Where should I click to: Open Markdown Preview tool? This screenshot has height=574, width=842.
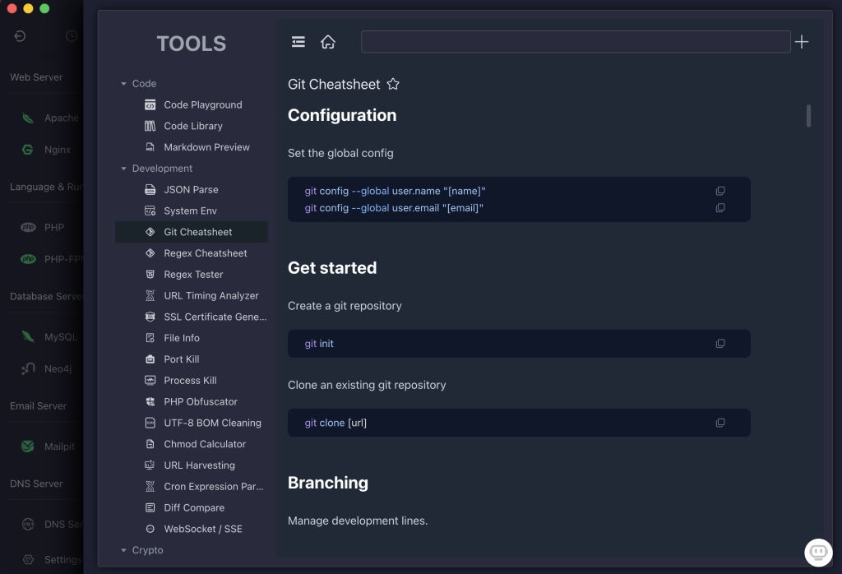click(206, 147)
